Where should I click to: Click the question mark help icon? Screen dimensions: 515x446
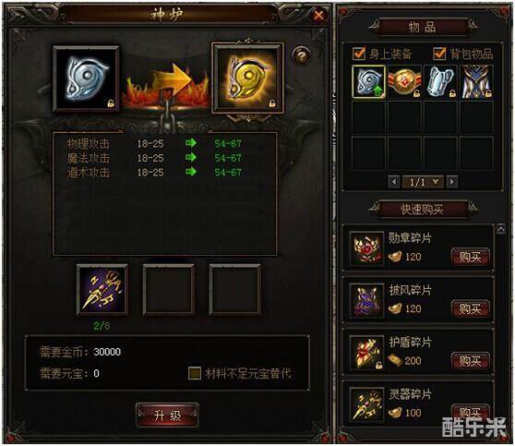[x=302, y=55]
